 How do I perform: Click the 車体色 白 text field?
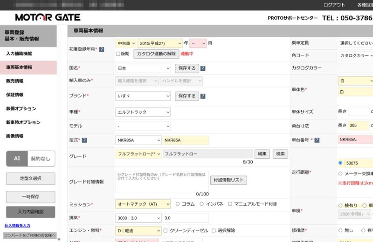point(355,92)
